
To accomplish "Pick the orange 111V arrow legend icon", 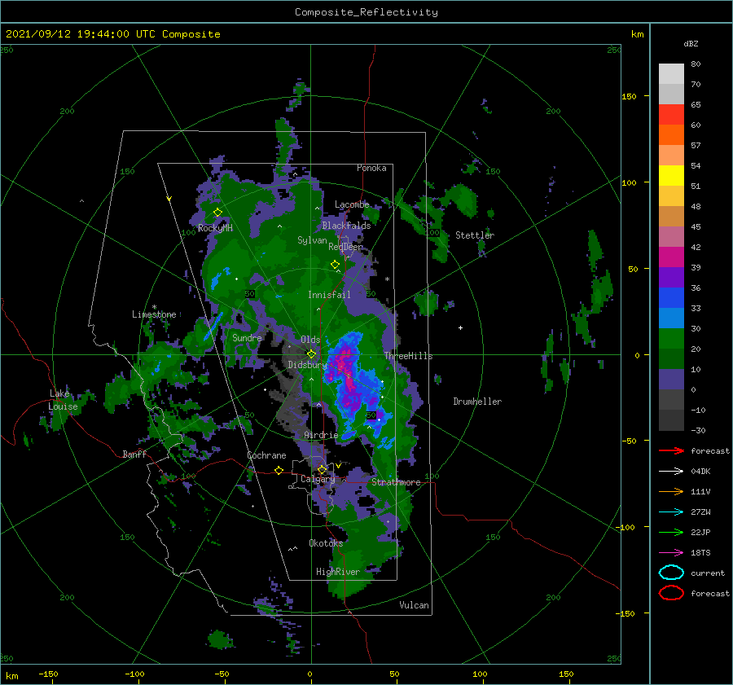I will (671, 491).
